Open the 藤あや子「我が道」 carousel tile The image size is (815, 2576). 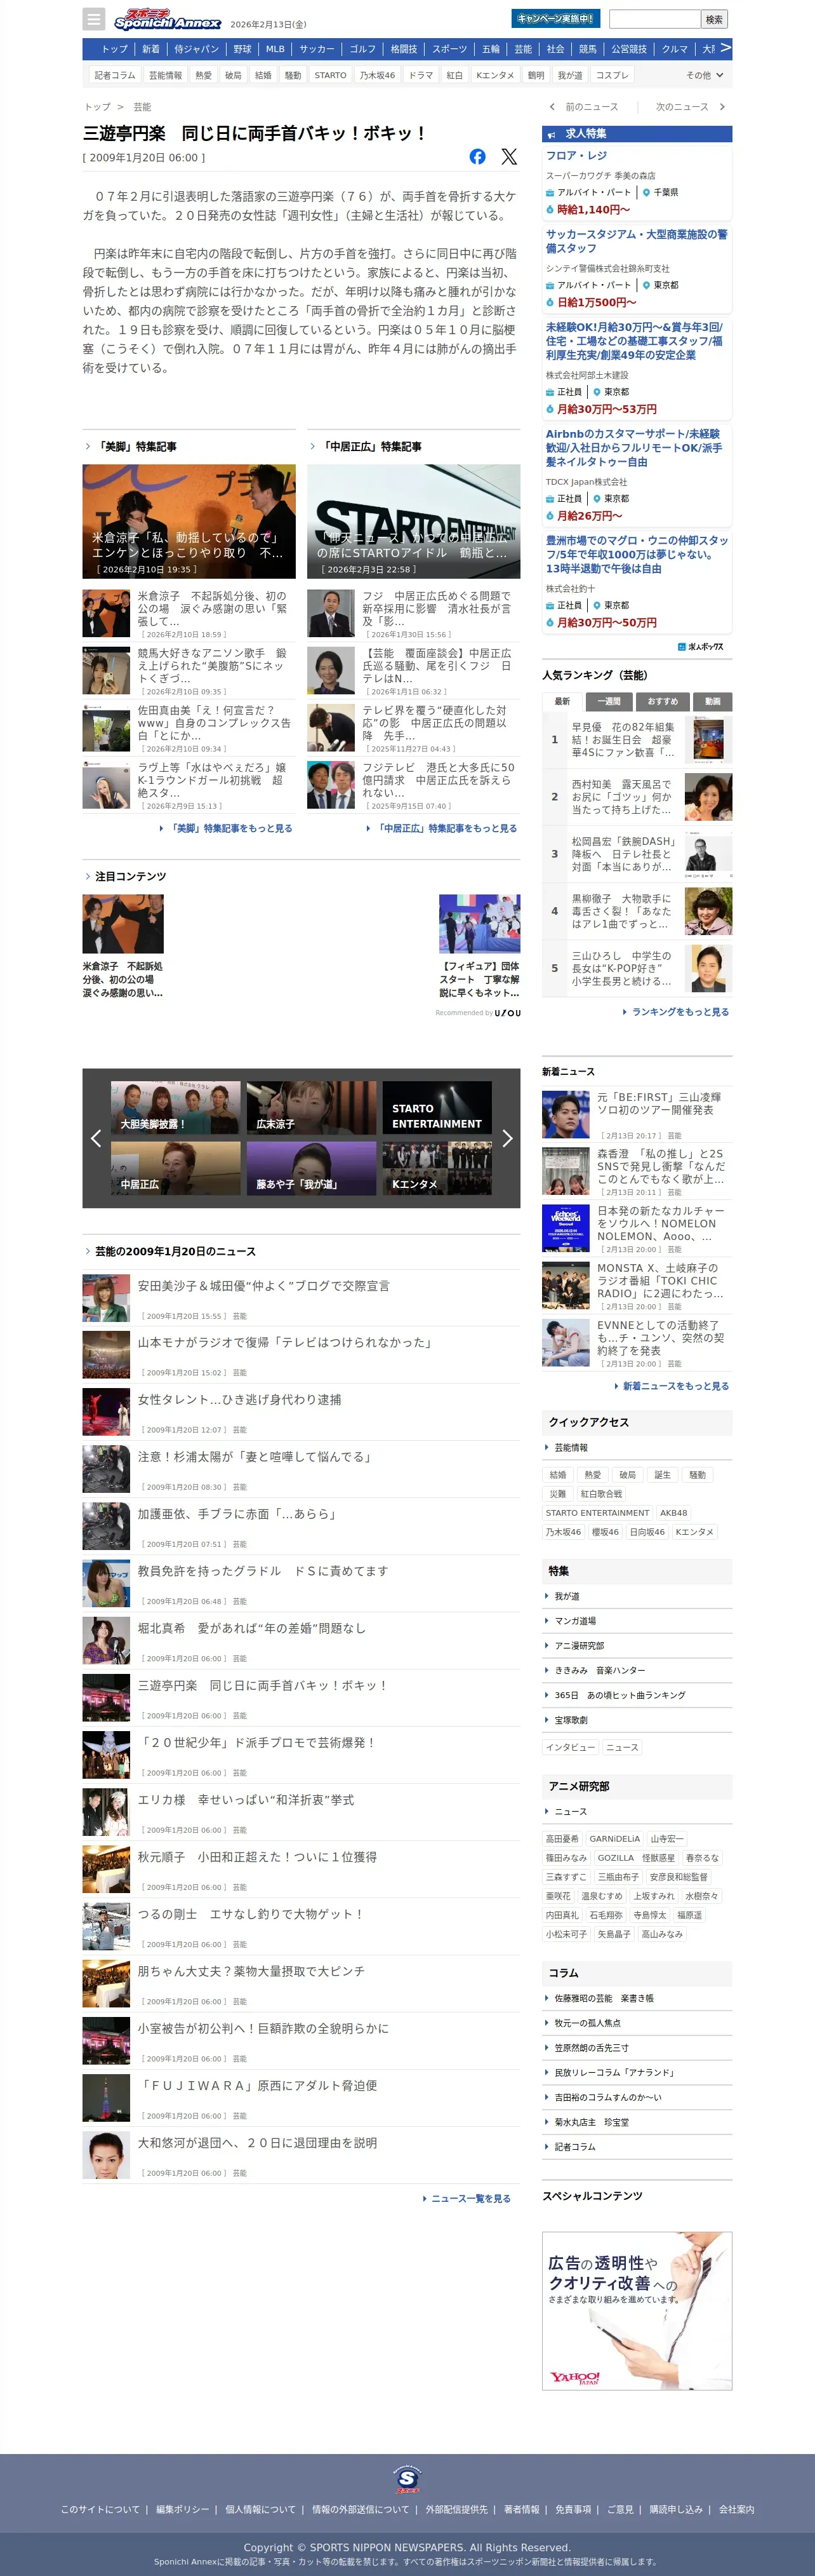click(x=312, y=1168)
